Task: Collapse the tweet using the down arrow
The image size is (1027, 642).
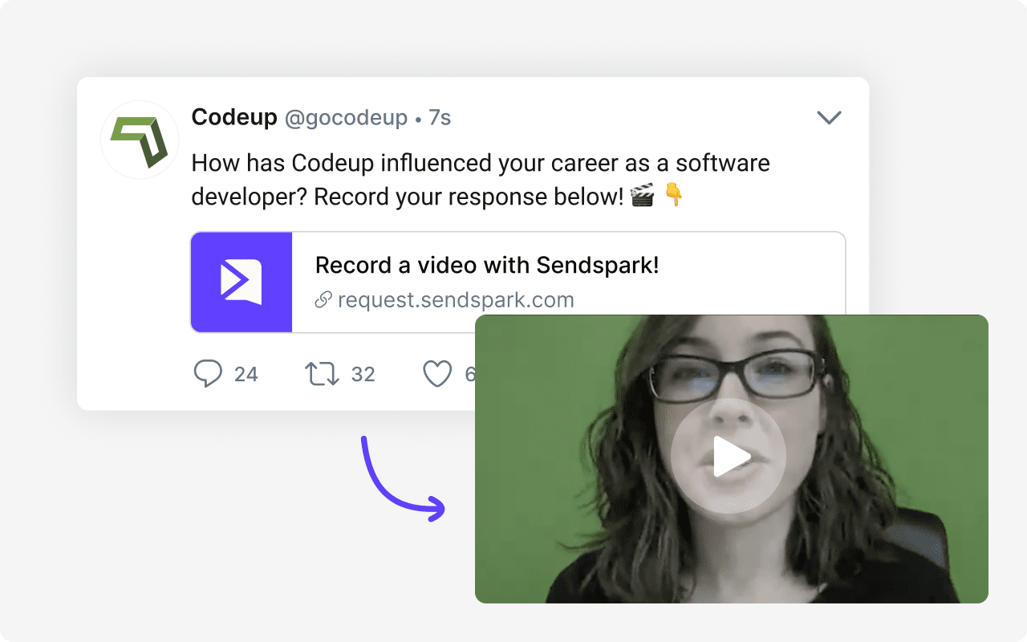Action: point(829,117)
